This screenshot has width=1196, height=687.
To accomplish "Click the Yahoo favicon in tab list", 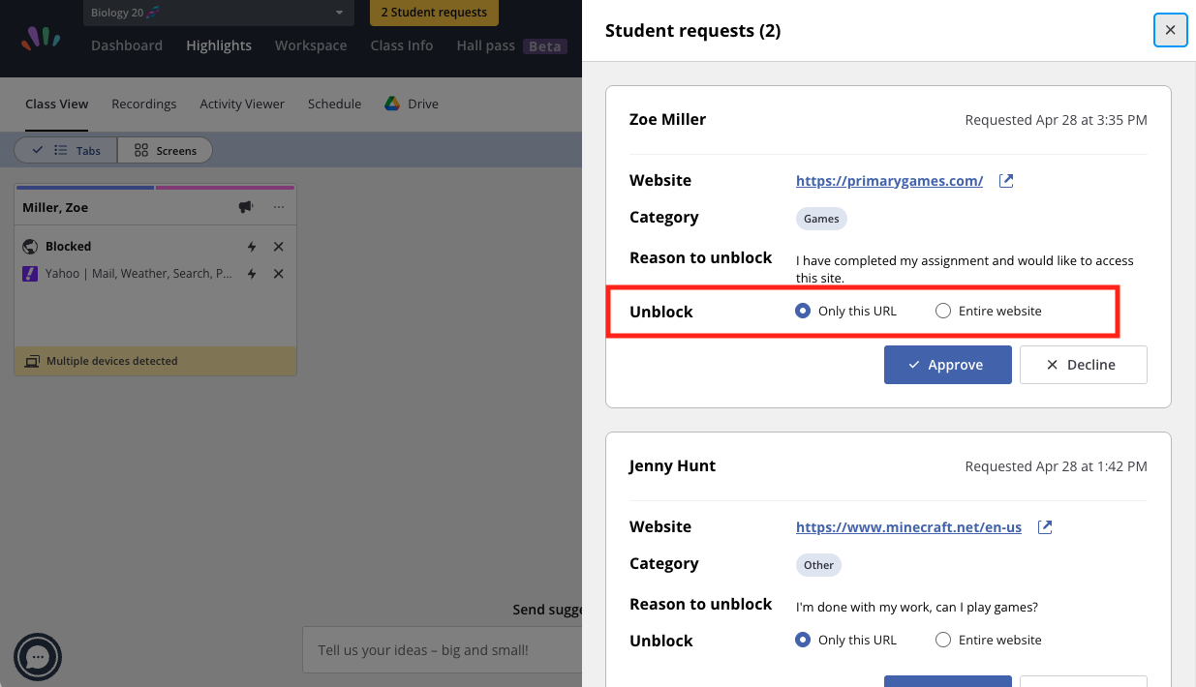I will (x=30, y=274).
